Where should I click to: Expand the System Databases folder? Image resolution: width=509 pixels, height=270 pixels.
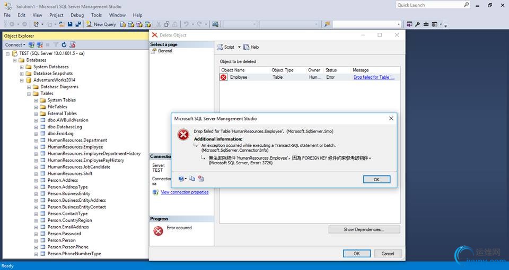[22, 67]
